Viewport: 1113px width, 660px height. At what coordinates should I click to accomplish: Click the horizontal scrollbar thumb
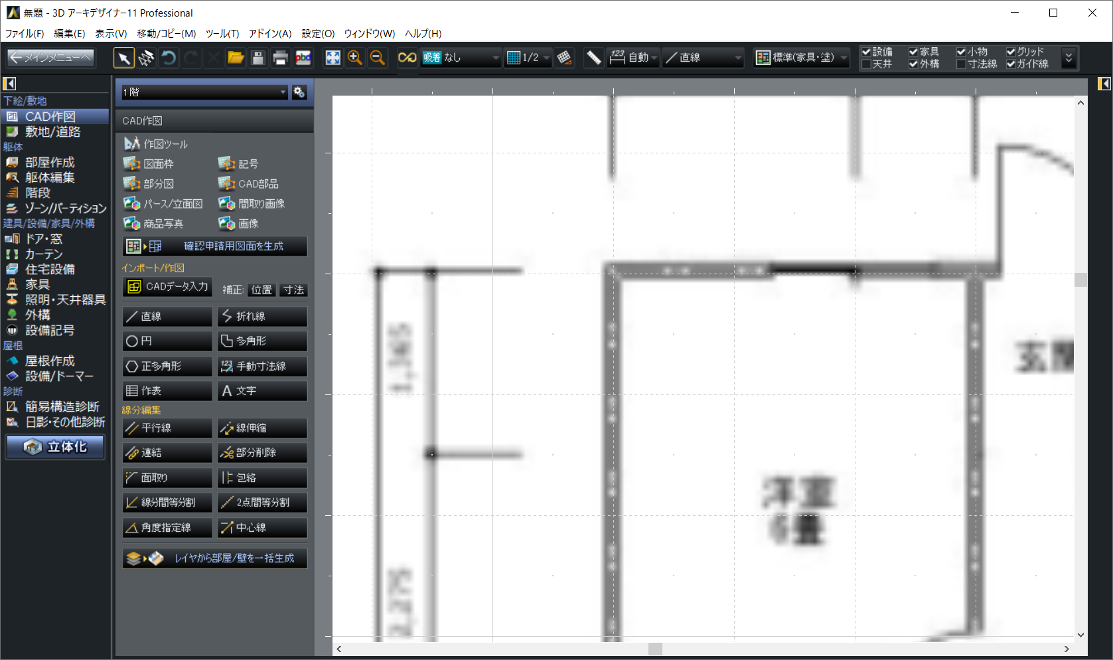(x=655, y=649)
